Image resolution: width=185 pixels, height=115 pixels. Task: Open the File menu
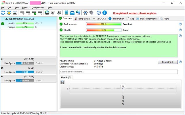[3, 7]
